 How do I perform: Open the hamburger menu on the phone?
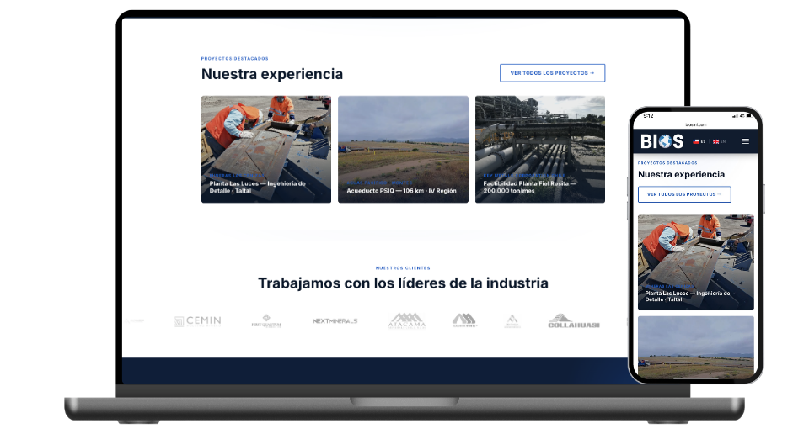745,141
